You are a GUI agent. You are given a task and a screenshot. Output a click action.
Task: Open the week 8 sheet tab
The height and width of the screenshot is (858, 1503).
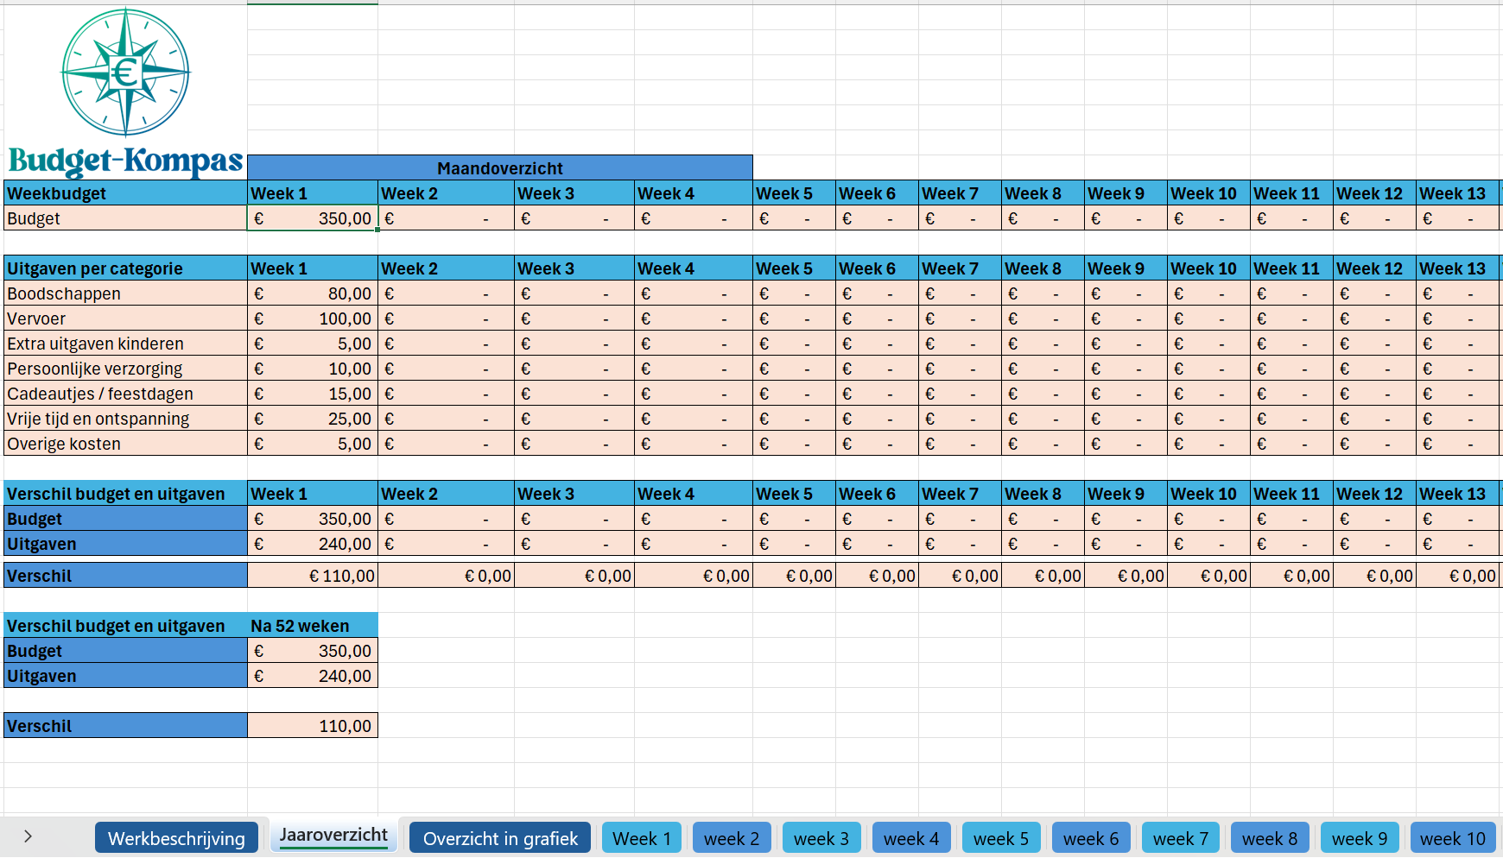tap(1269, 838)
